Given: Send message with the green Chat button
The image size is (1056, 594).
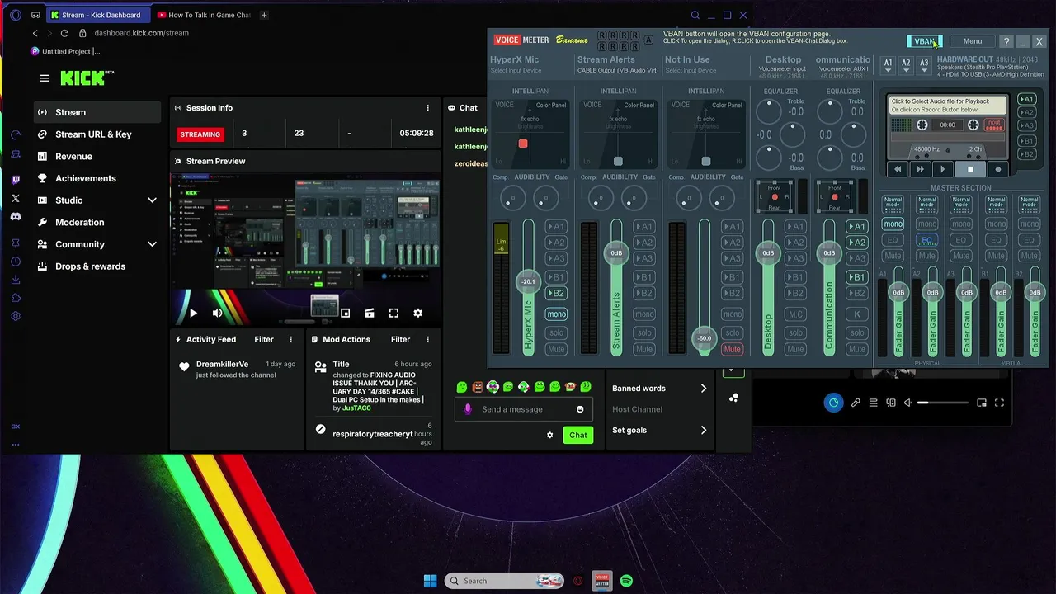Looking at the screenshot, I should (x=577, y=435).
